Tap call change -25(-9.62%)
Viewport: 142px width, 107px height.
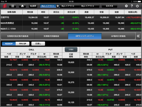tap(44, 75)
